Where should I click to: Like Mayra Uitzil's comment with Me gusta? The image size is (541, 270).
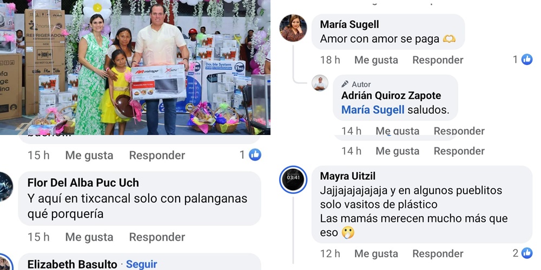tap(376, 253)
